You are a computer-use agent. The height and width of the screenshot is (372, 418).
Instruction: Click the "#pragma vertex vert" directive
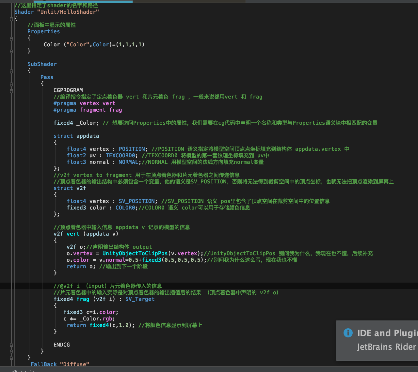pyautogui.click(x=84, y=103)
